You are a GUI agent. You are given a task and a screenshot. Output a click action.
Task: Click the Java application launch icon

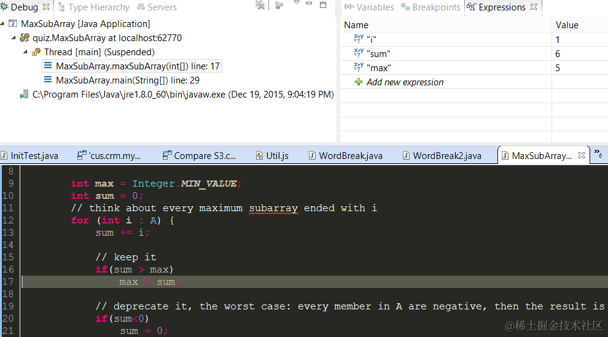pos(13,23)
